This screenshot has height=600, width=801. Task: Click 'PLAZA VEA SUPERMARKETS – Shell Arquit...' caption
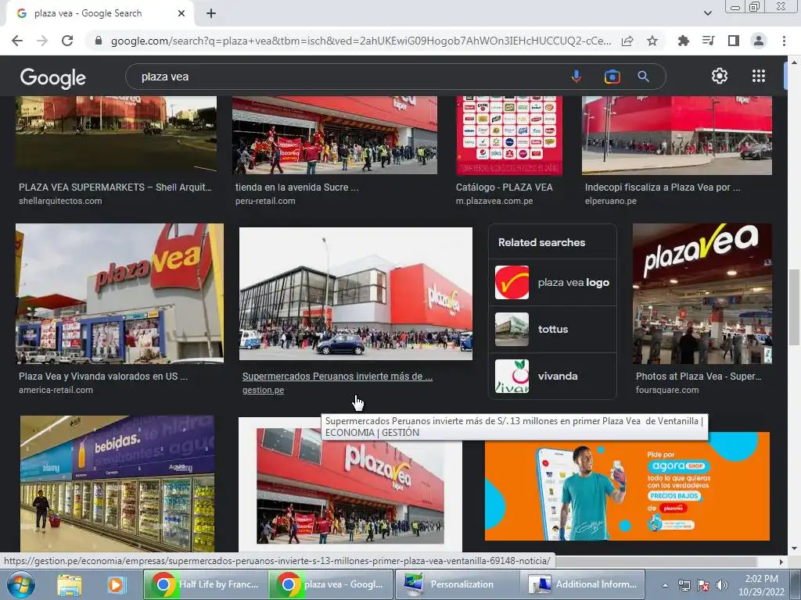(116, 187)
